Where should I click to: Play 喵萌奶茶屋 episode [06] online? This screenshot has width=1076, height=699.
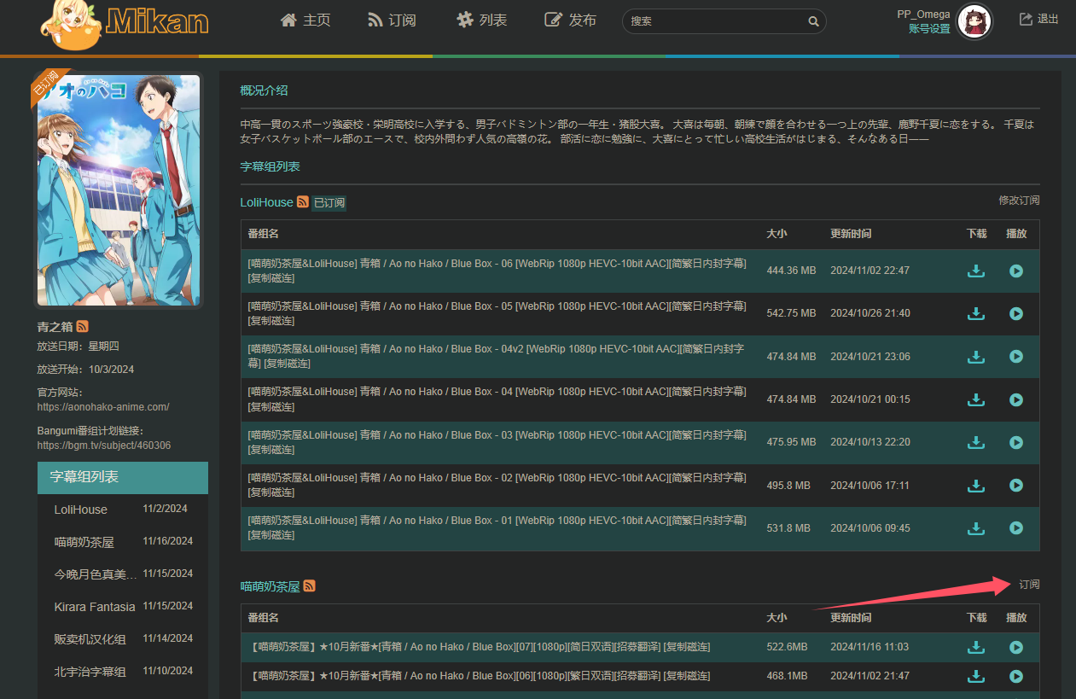(x=1016, y=676)
